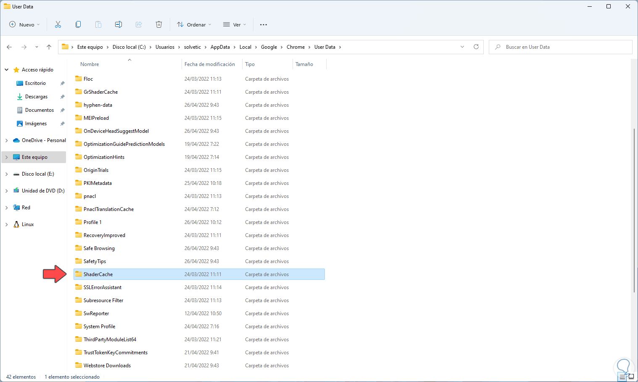Click the Imágenes pictures icon in sidebar

pyautogui.click(x=20, y=124)
